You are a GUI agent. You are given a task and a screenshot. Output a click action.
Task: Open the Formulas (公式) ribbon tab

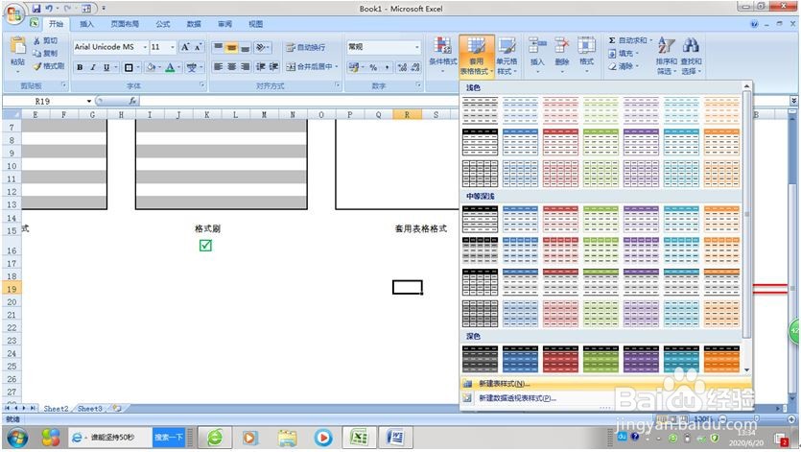(163, 24)
